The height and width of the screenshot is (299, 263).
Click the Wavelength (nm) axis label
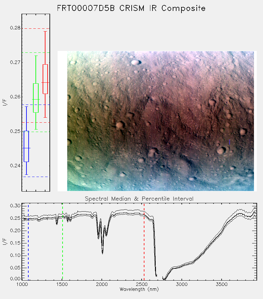139,289
